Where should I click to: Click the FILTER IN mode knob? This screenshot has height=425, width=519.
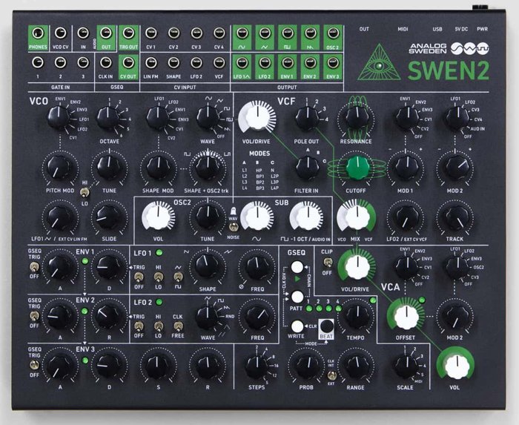[x=306, y=168]
